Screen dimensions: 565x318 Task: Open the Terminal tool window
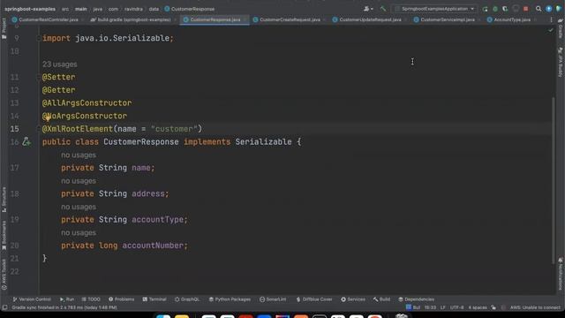(x=154, y=299)
